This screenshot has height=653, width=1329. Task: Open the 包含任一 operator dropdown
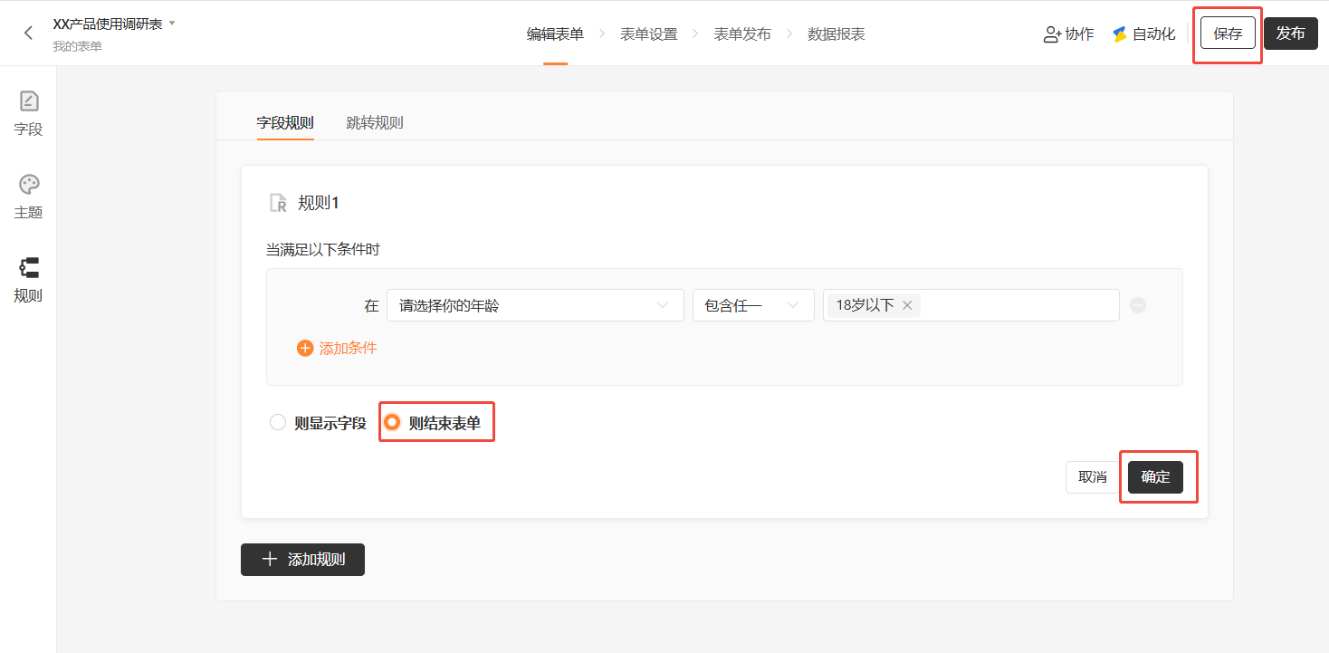pyautogui.click(x=753, y=305)
